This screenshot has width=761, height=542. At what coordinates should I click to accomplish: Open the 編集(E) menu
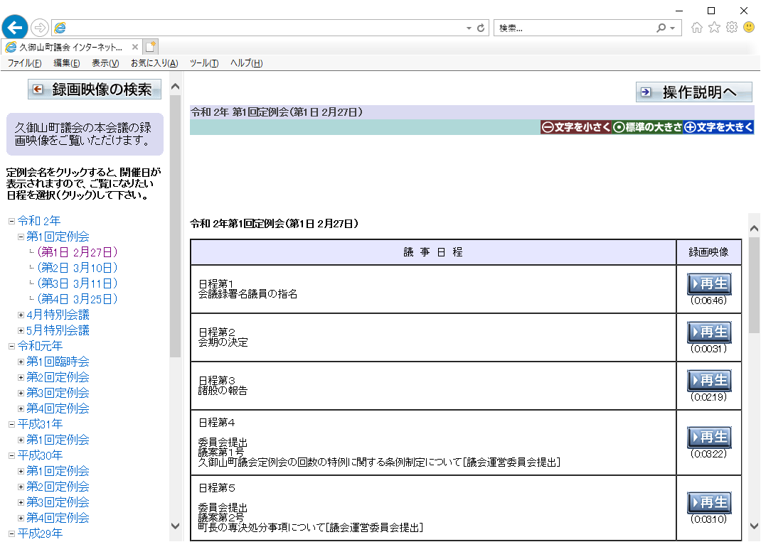tap(66, 63)
